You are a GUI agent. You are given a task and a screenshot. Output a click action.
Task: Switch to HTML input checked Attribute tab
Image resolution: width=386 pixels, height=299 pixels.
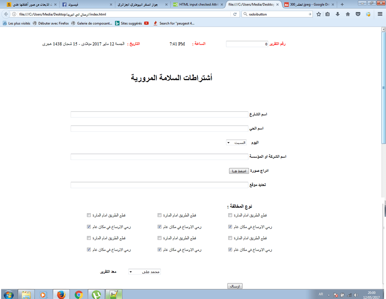coord(198,5)
